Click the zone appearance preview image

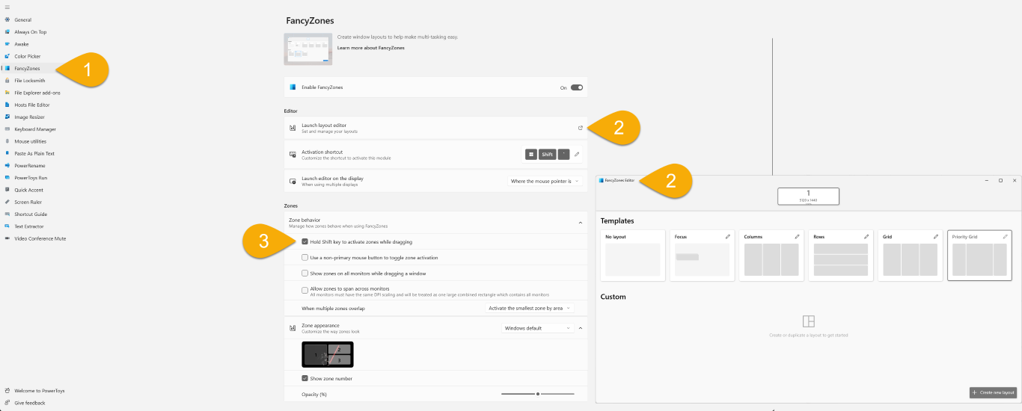coord(328,355)
